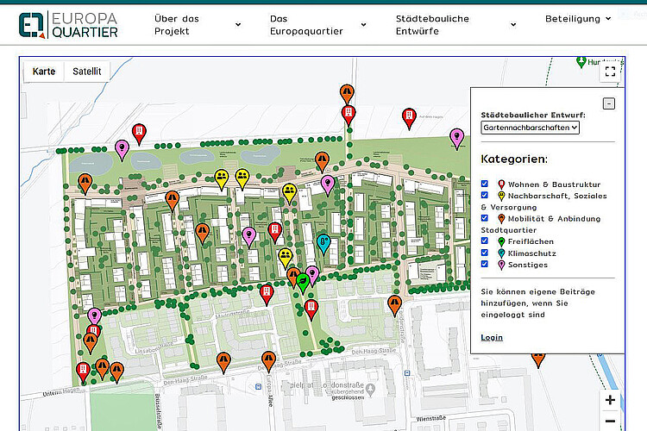
Task: Uncheck the Sonstiges category checkbox
Action: click(x=485, y=265)
